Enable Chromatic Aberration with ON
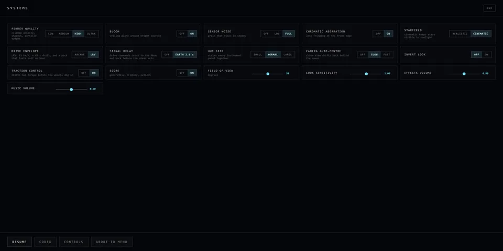The height and width of the screenshot is (251, 503). pyautogui.click(x=388, y=33)
